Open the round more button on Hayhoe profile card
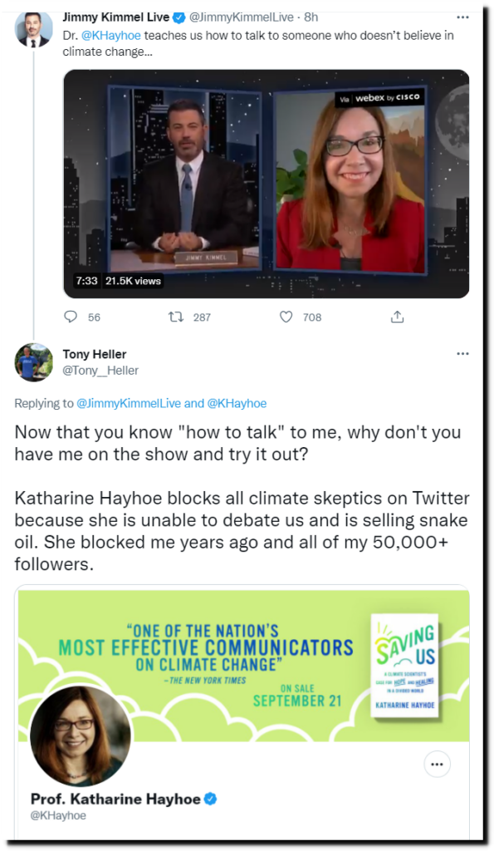The image size is (494, 851). pyautogui.click(x=437, y=765)
